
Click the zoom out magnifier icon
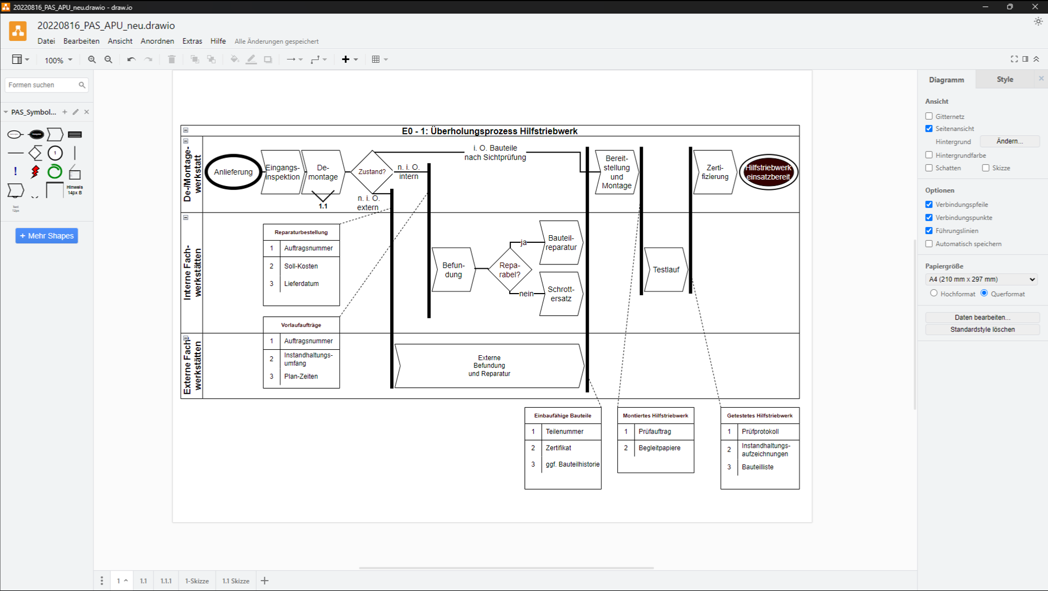109,59
